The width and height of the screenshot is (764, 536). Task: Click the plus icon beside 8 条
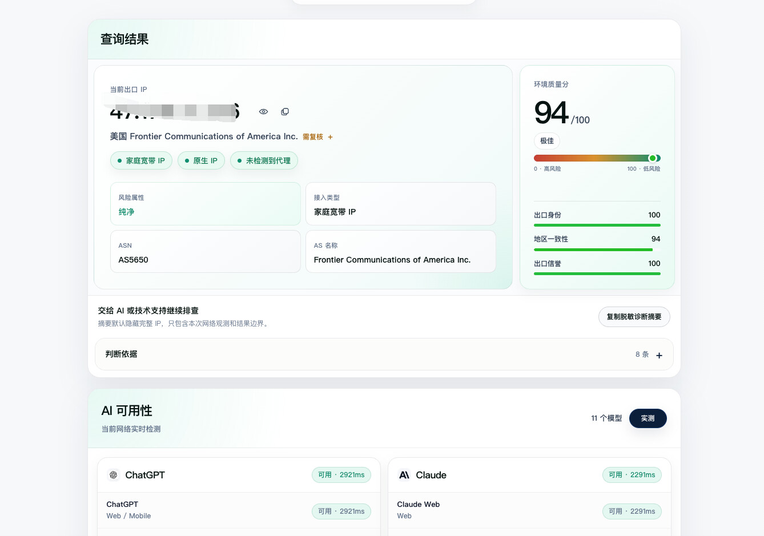click(x=659, y=355)
